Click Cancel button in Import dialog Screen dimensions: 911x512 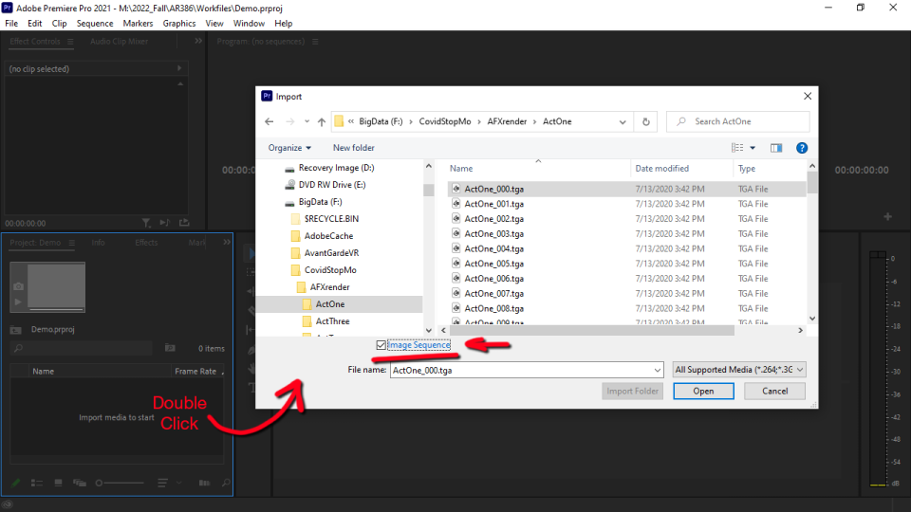(x=774, y=392)
